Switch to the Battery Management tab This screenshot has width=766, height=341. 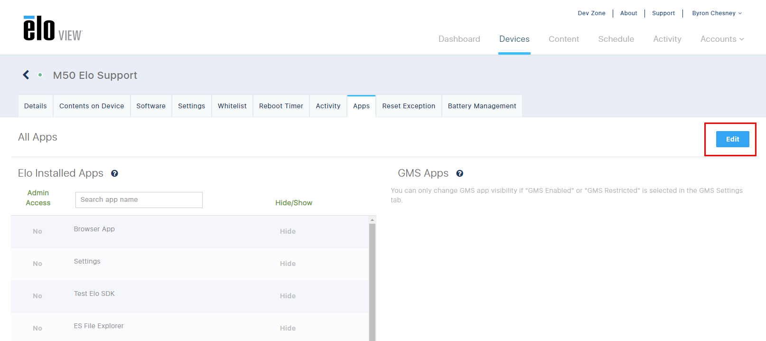click(x=482, y=106)
